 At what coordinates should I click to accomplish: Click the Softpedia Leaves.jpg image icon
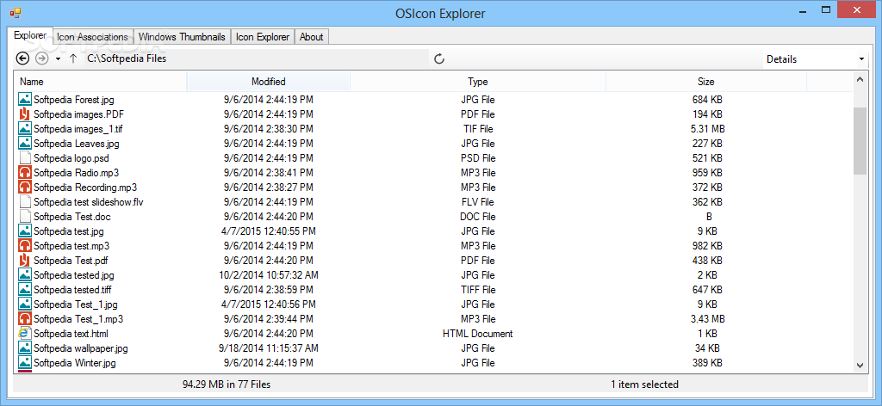[25, 143]
